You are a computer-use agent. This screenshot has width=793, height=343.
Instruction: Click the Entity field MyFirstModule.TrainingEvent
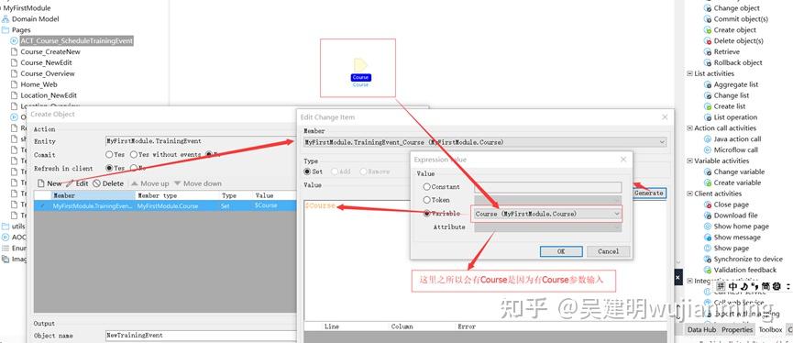201,141
